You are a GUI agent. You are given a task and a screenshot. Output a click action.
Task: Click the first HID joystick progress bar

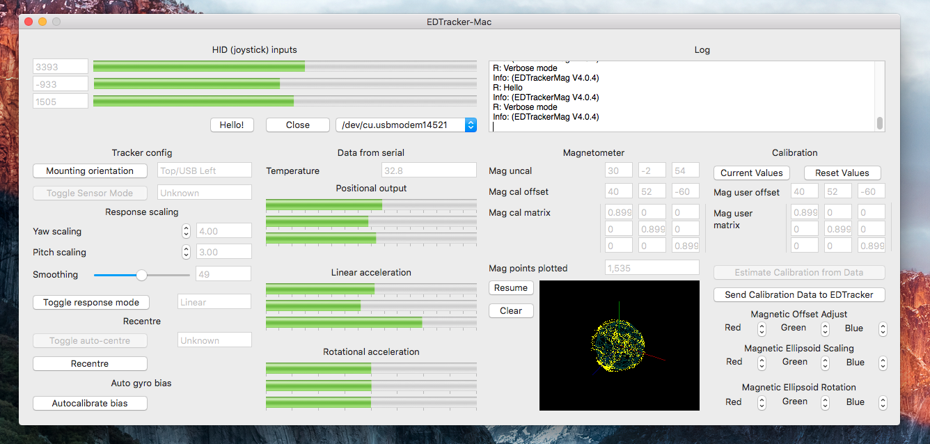285,67
